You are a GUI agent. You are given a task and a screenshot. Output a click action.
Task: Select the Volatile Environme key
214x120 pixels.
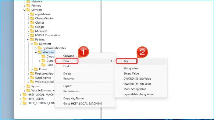tap(43, 90)
